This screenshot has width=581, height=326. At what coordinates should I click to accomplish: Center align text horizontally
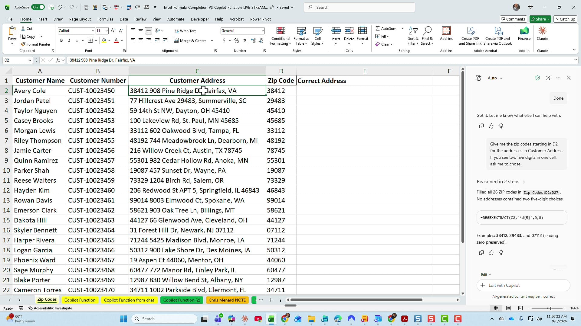pyautogui.click(x=140, y=40)
